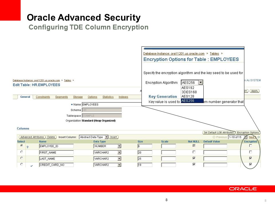Screen dimensions: 275x206
Task: Choose 3DES168 in algorithm list
Action: (192, 92)
